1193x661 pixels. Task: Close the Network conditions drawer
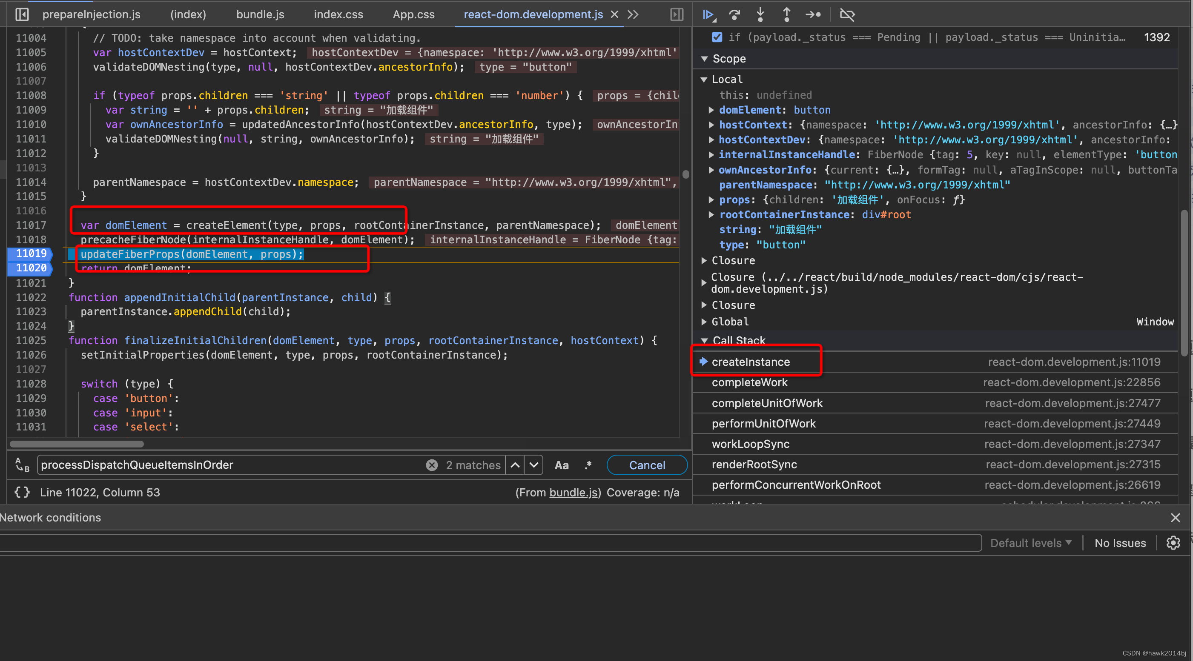[1176, 517]
